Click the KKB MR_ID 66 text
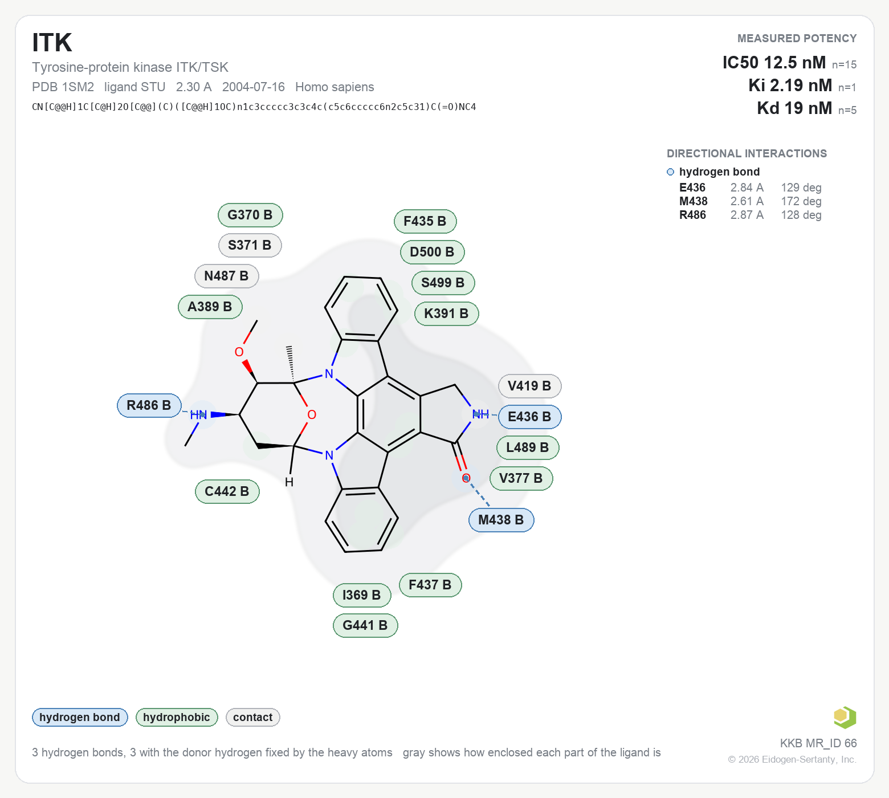This screenshot has width=889, height=798. click(x=818, y=743)
